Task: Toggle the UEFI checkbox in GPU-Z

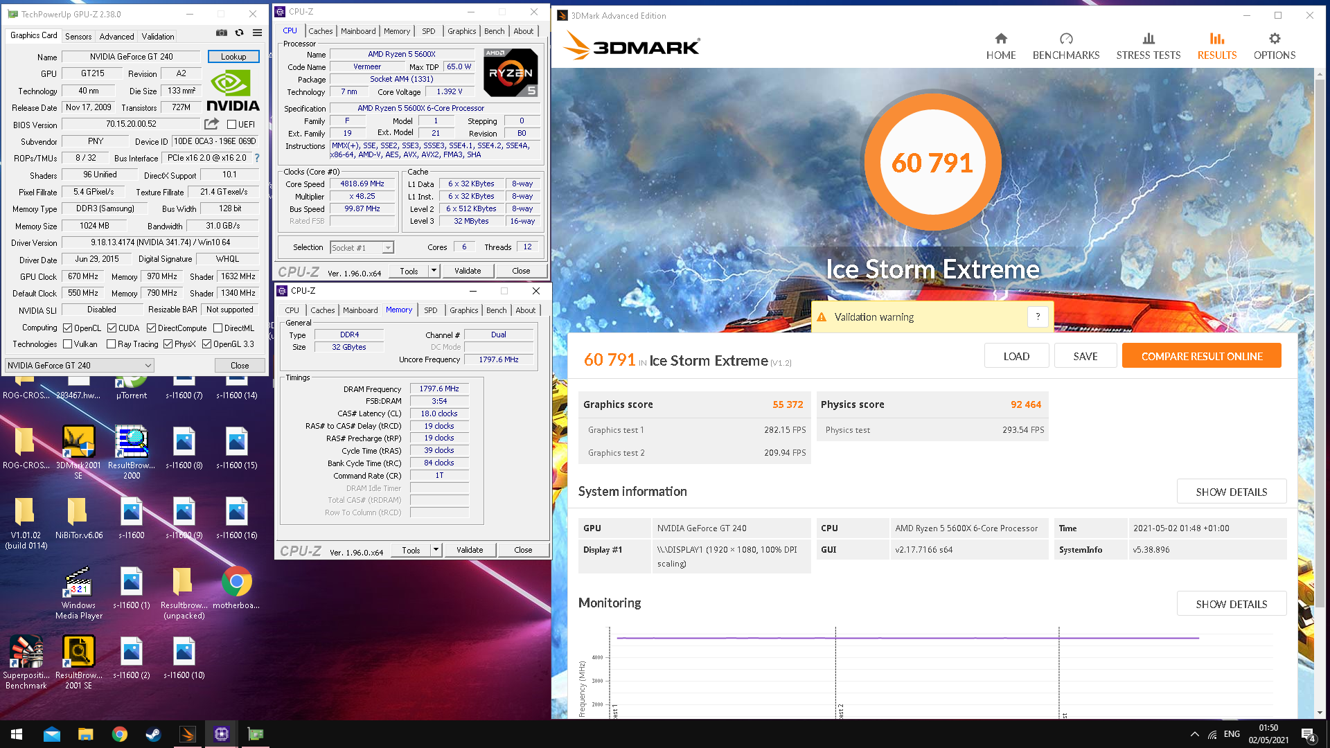Action: click(232, 125)
